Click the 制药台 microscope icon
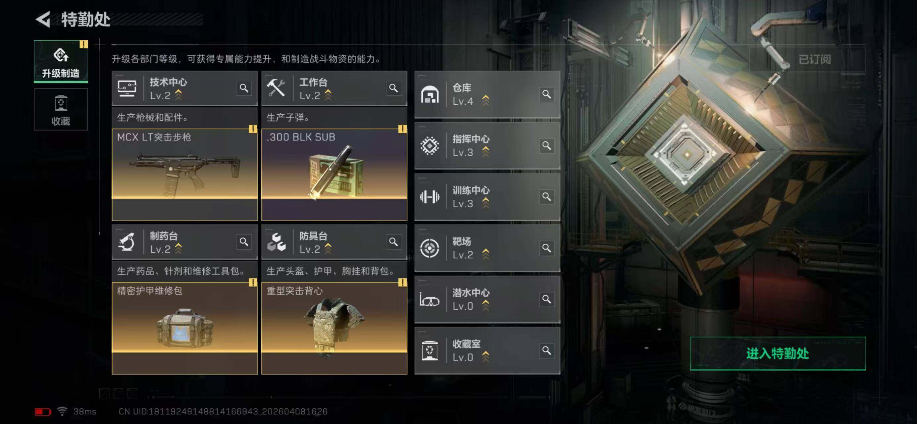 coord(127,242)
